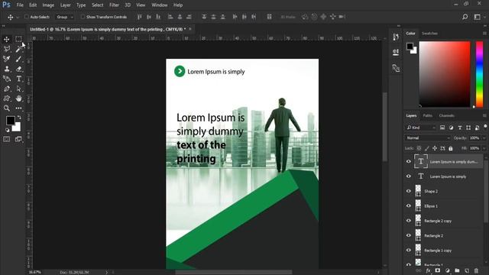Select the Eyedropper tool
Viewport: 489px width, 275px height.
coord(6,59)
